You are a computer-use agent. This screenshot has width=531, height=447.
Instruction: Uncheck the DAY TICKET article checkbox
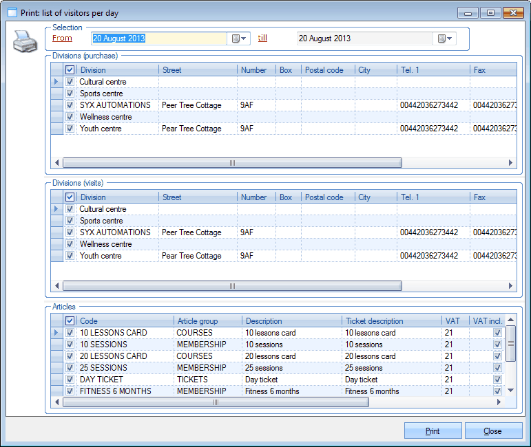coord(70,380)
